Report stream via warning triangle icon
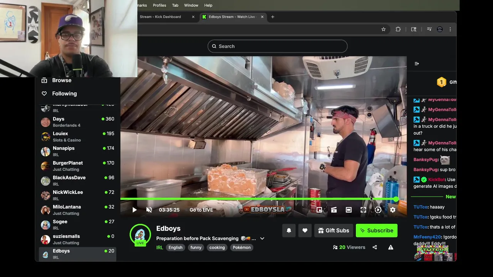The height and width of the screenshot is (277, 493). tap(391, 247)
